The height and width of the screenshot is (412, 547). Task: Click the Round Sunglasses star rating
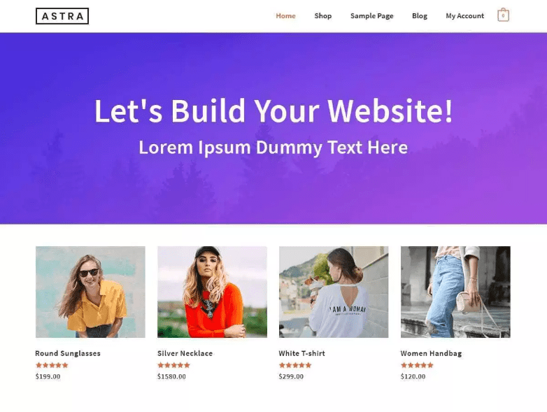tap(52, 365)
